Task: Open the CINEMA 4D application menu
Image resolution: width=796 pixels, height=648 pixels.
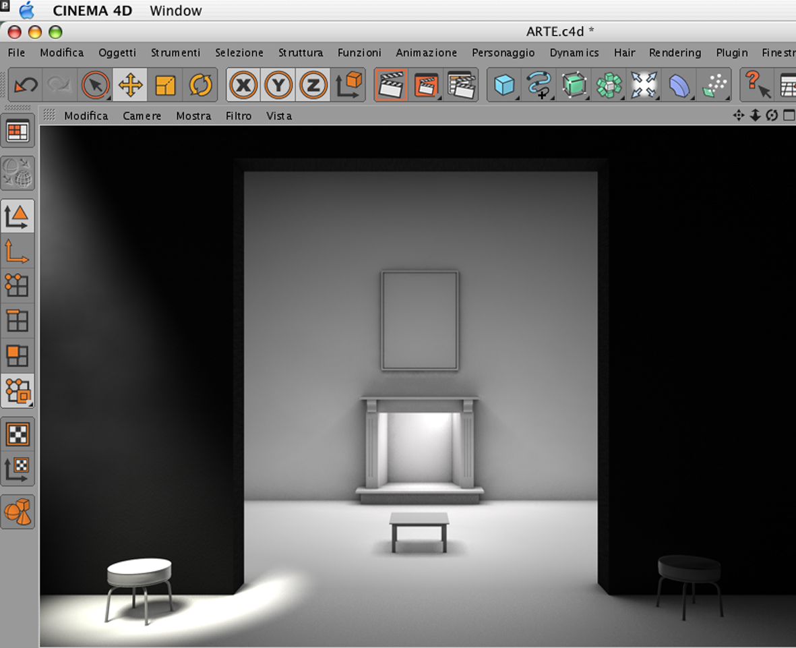Action: coord(92,10)
